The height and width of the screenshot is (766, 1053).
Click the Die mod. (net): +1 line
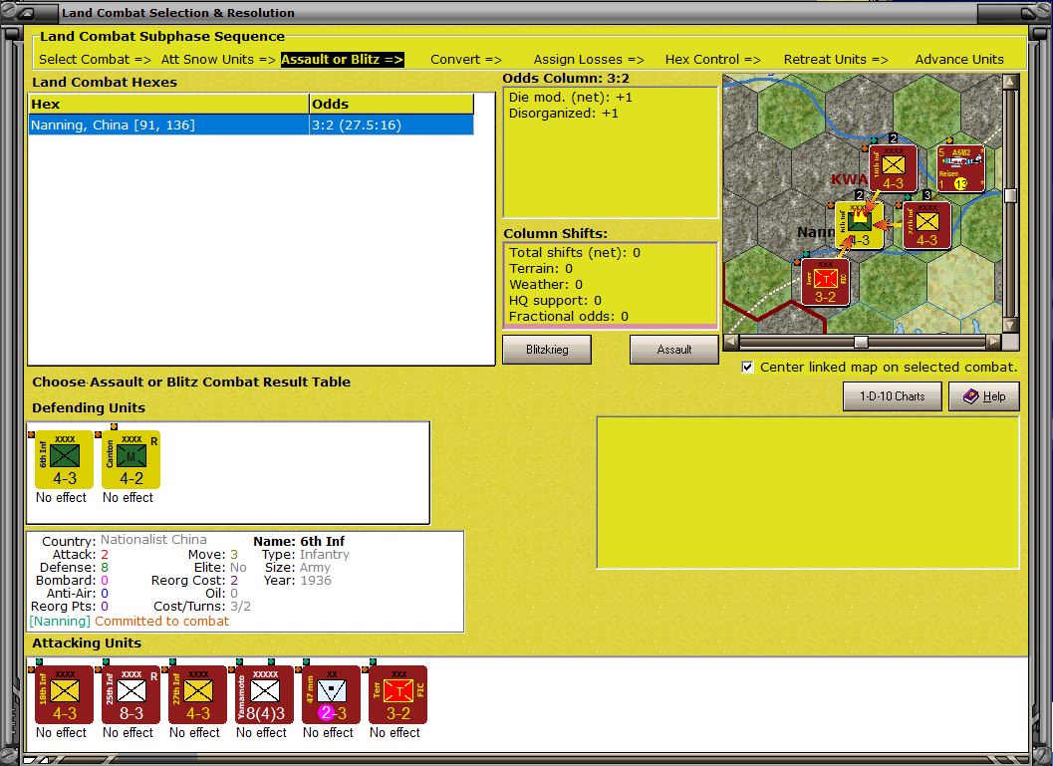click(570, 98)
